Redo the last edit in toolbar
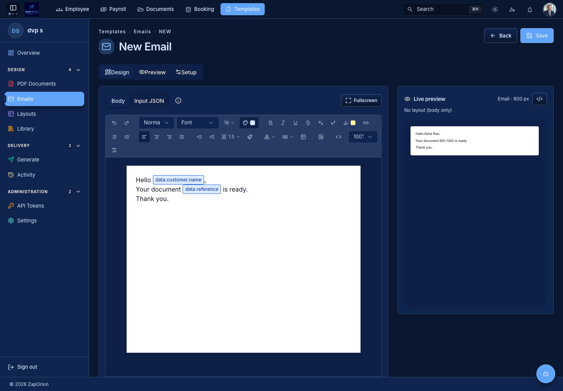Viewport: 563px width, 391px height. pyautogui.click(x=127, y=123)
